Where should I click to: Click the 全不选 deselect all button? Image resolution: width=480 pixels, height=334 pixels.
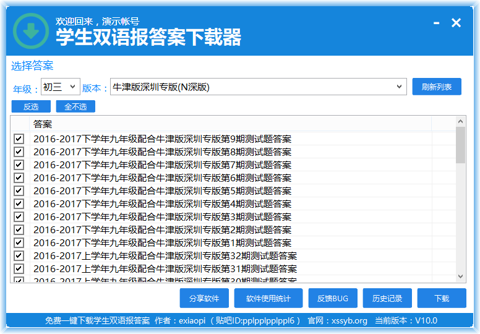click(75, 106)
